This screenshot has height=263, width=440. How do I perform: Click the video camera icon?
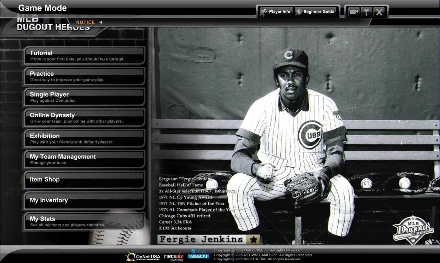(354, 12)
